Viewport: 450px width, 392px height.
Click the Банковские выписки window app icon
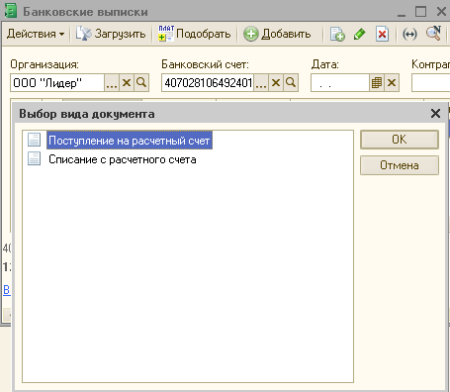click(x=11, y=10)
